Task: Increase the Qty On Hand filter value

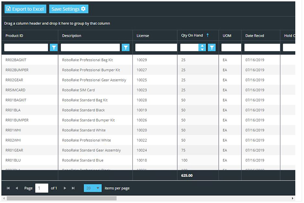Action: [202, 46]
